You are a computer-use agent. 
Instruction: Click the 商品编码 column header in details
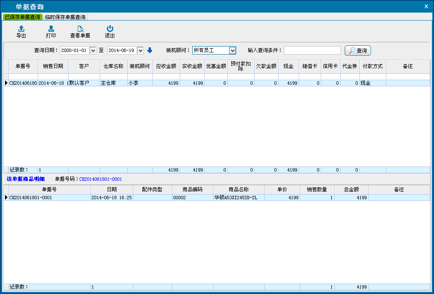click(x=192, y=190)
